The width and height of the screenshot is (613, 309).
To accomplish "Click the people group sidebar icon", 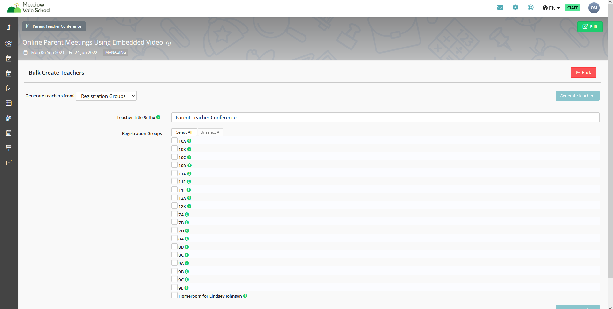I will (9, 44).
